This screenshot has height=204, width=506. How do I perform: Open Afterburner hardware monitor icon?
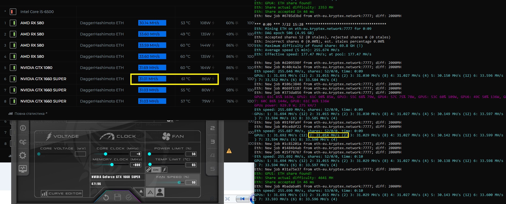pos(23,169)
